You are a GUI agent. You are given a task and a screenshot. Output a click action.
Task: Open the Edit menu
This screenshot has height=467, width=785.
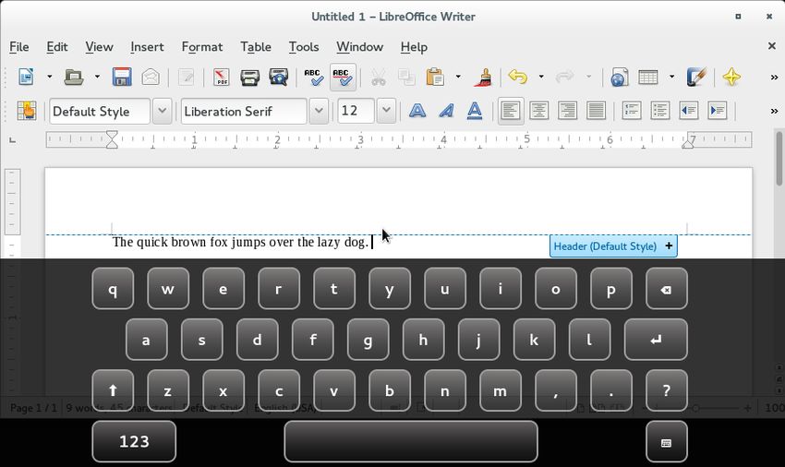click(57, 47)
